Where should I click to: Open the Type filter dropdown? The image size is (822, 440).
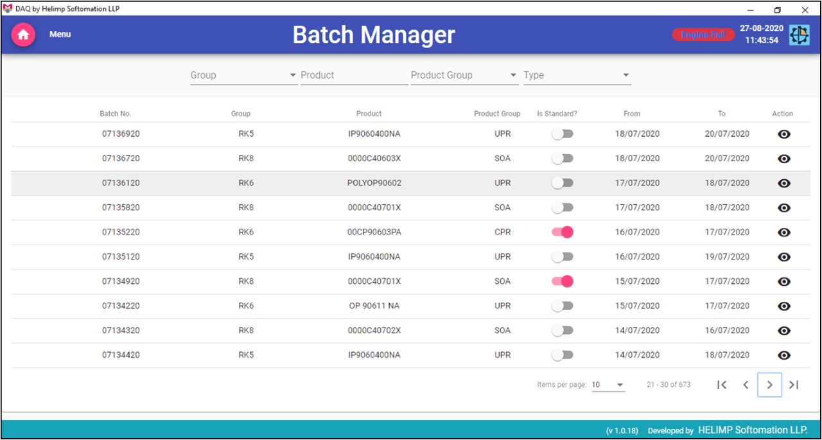(x=577, y=75)
